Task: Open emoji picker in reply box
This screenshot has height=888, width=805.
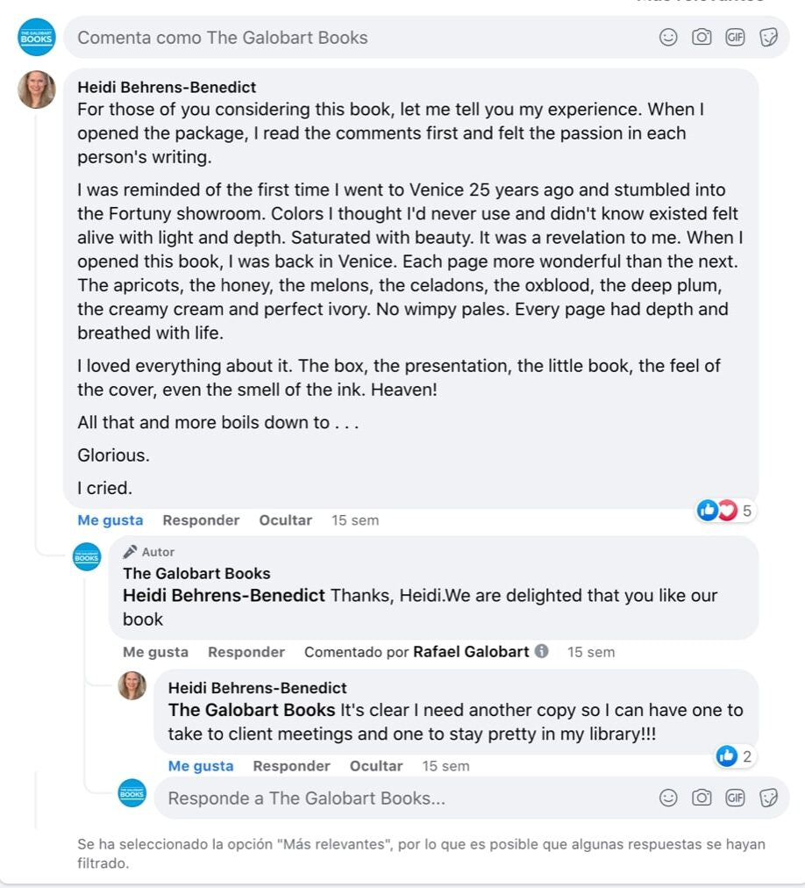Action: click(668, 798)
